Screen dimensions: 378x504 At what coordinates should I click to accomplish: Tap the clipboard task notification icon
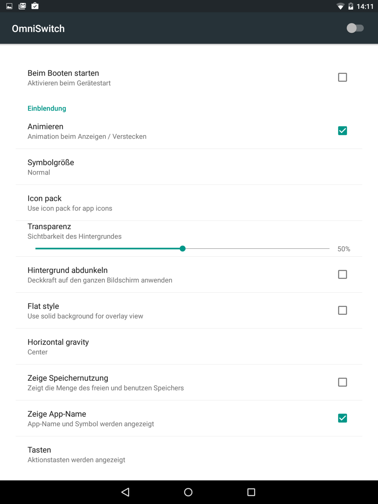point(35,6)
